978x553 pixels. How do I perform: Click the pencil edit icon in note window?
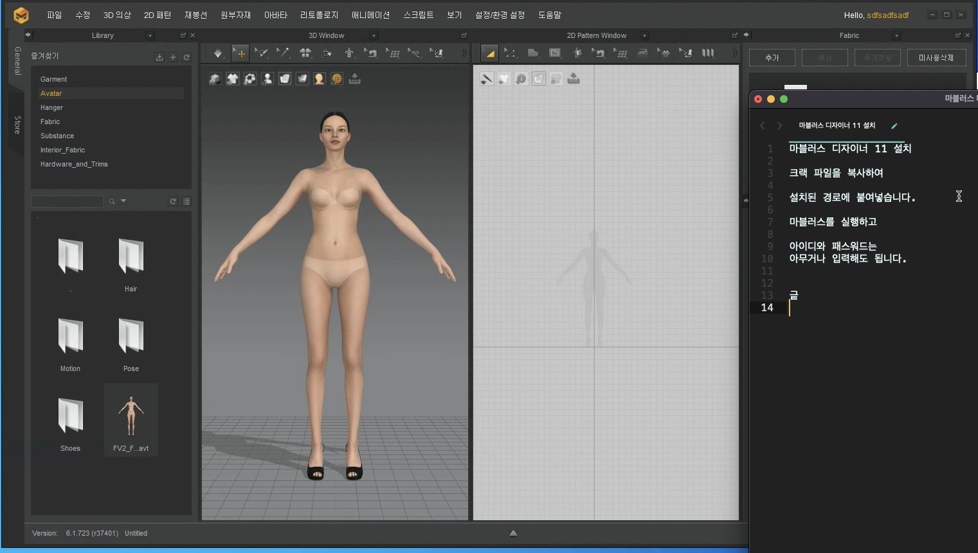[x=894, y=126]
